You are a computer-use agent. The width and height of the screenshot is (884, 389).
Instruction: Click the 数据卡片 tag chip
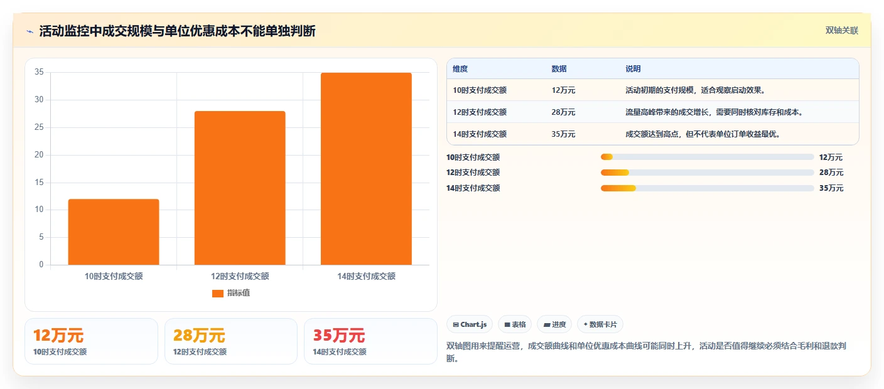click(x=600, y=324)
